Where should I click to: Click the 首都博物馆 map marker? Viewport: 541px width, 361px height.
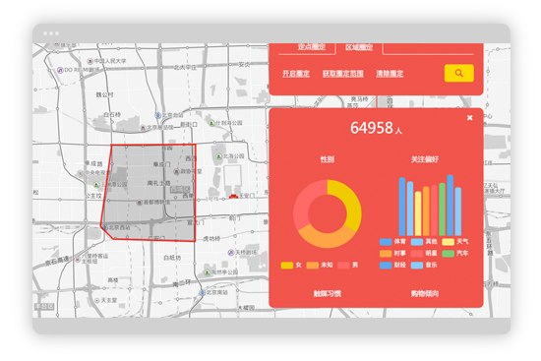(139, 203)
